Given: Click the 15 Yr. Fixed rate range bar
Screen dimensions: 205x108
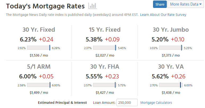Looking at the screenshot, I should [x=105, y=48].
